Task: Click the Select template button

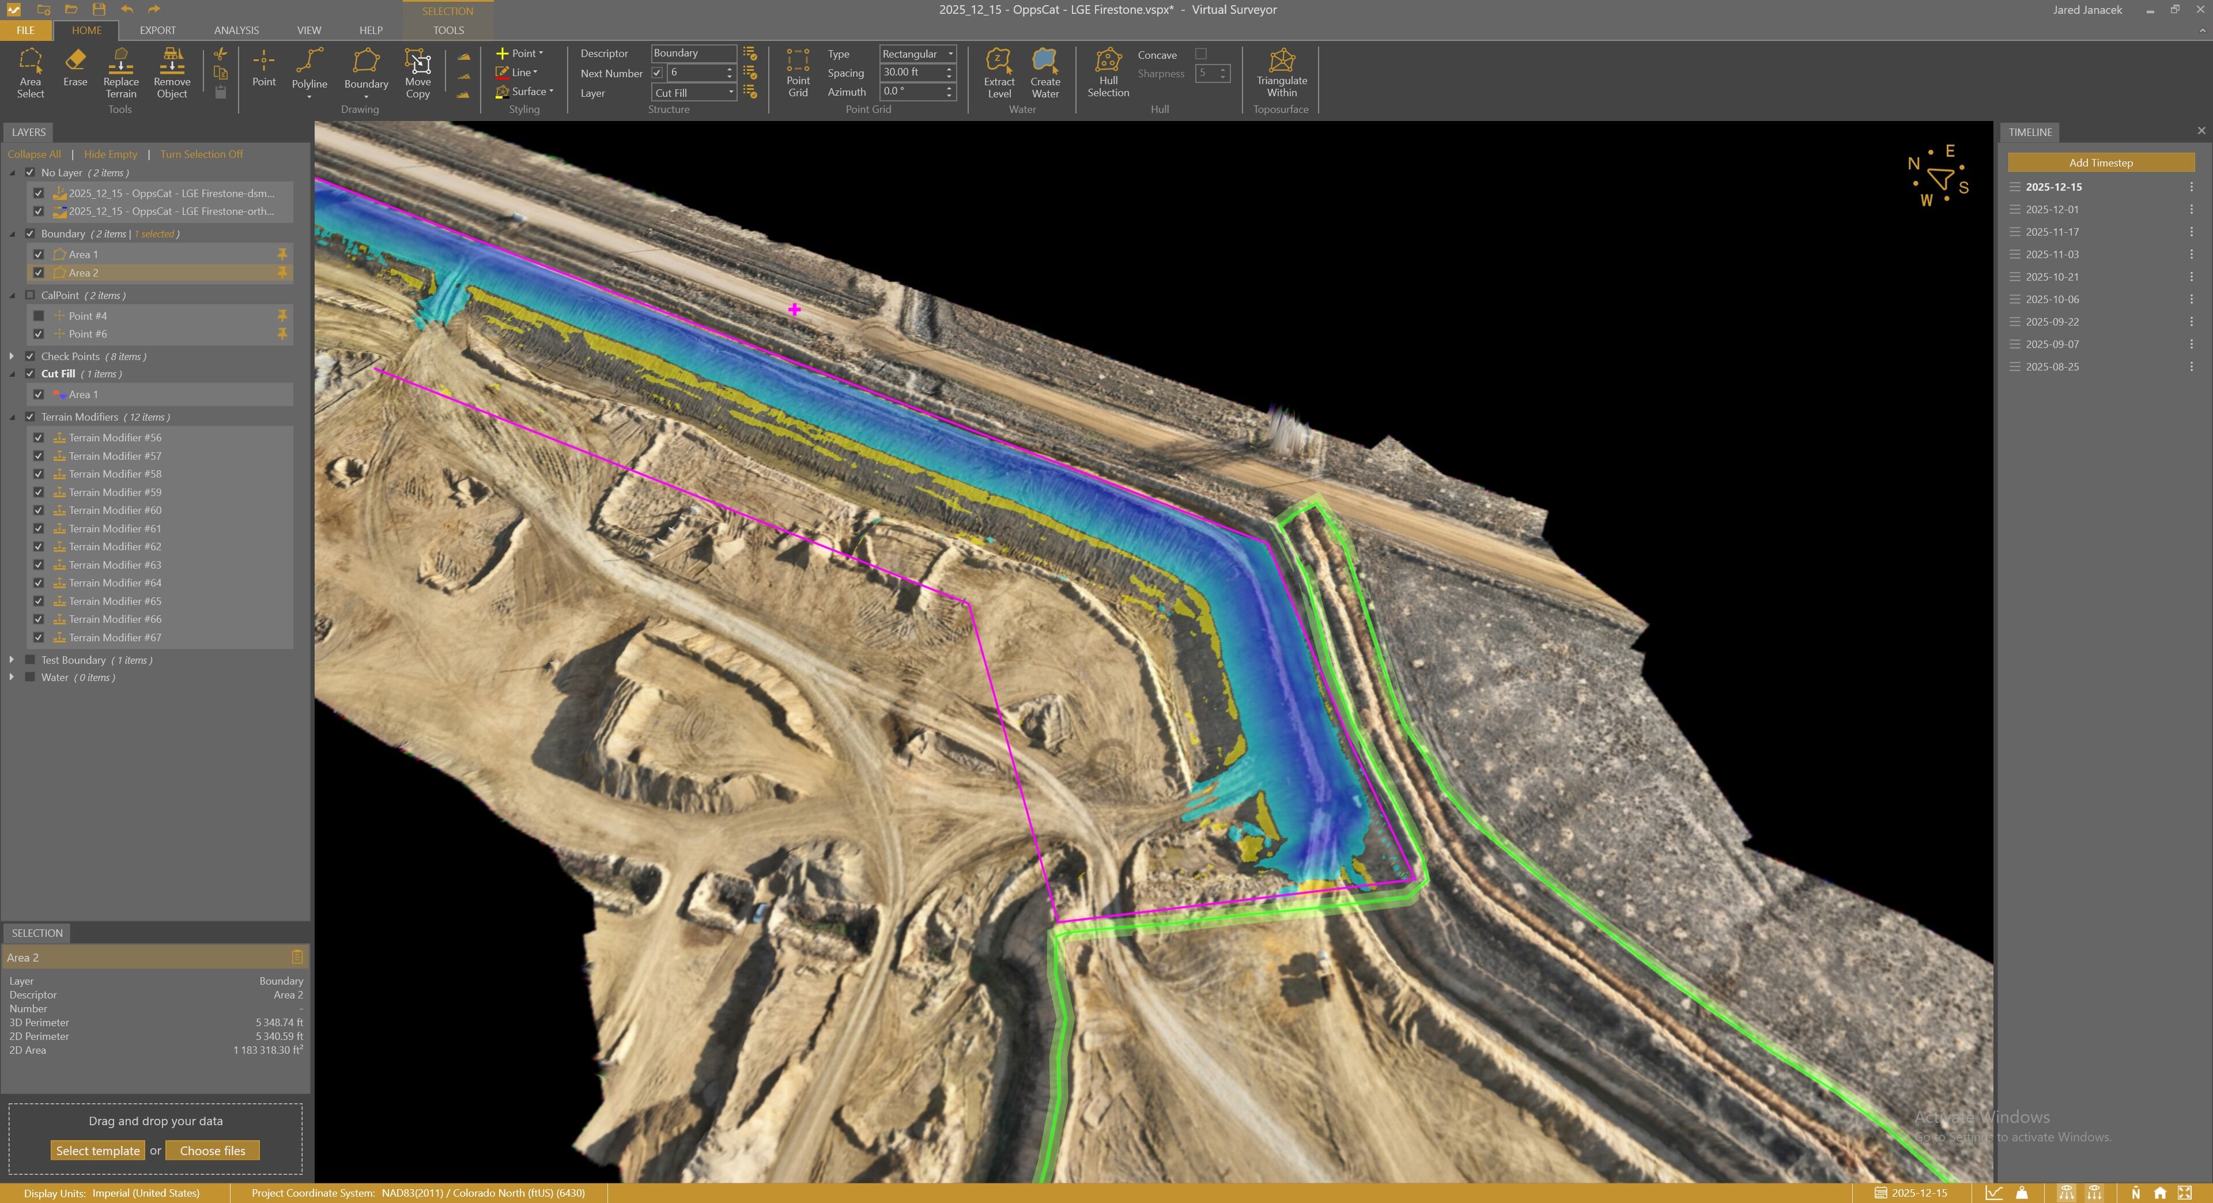Action: [x=98, y=1151]
